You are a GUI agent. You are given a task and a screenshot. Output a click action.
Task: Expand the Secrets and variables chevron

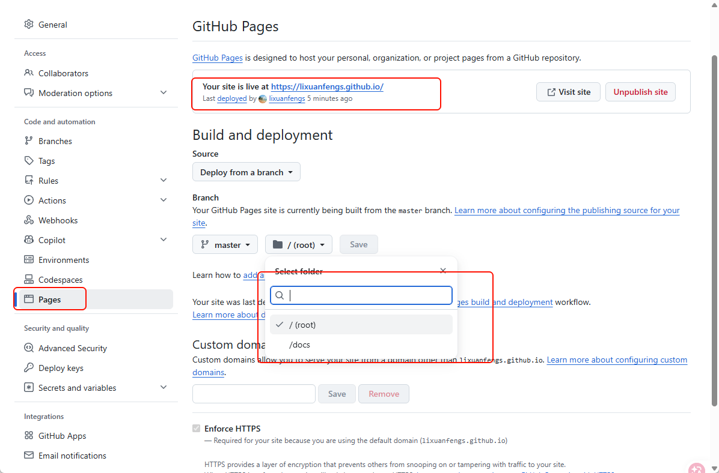click(164, 387)
